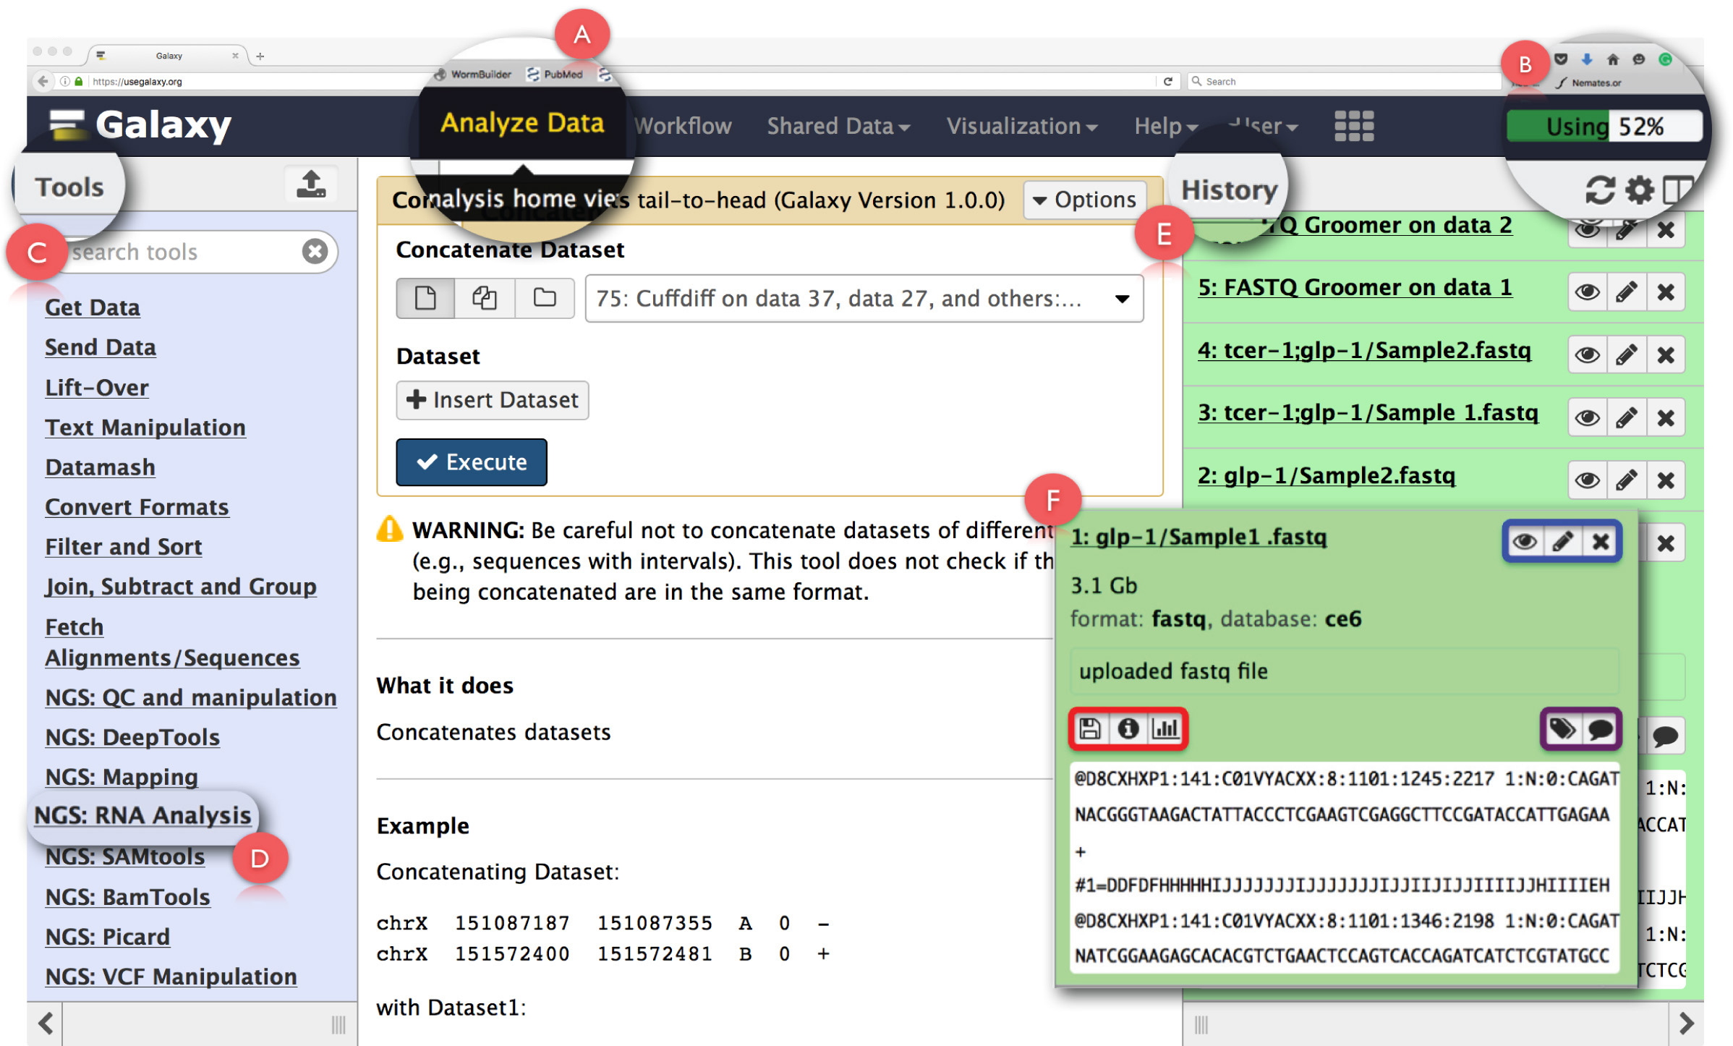This screenshot has height=1046, width=1733.
Task: Go to Workflow tab
Action: tap(683, 127)
